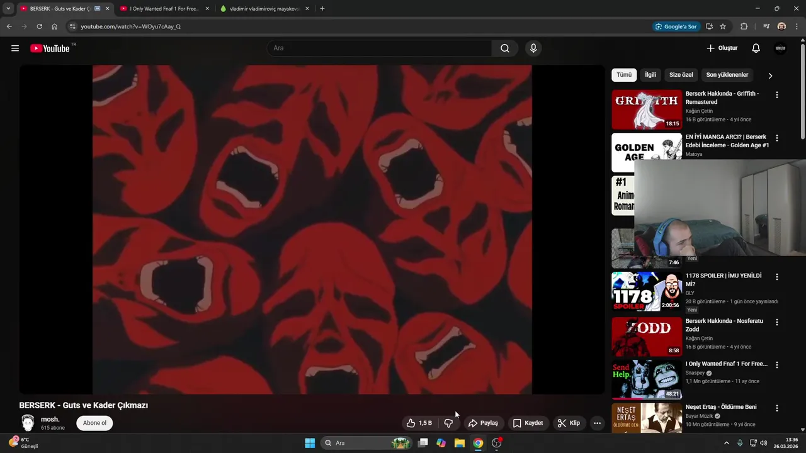This screenshot has width=806, height=453.
Task: Expand hidden system tray icons
Action: pyautogui.click(x=726, y=443)
